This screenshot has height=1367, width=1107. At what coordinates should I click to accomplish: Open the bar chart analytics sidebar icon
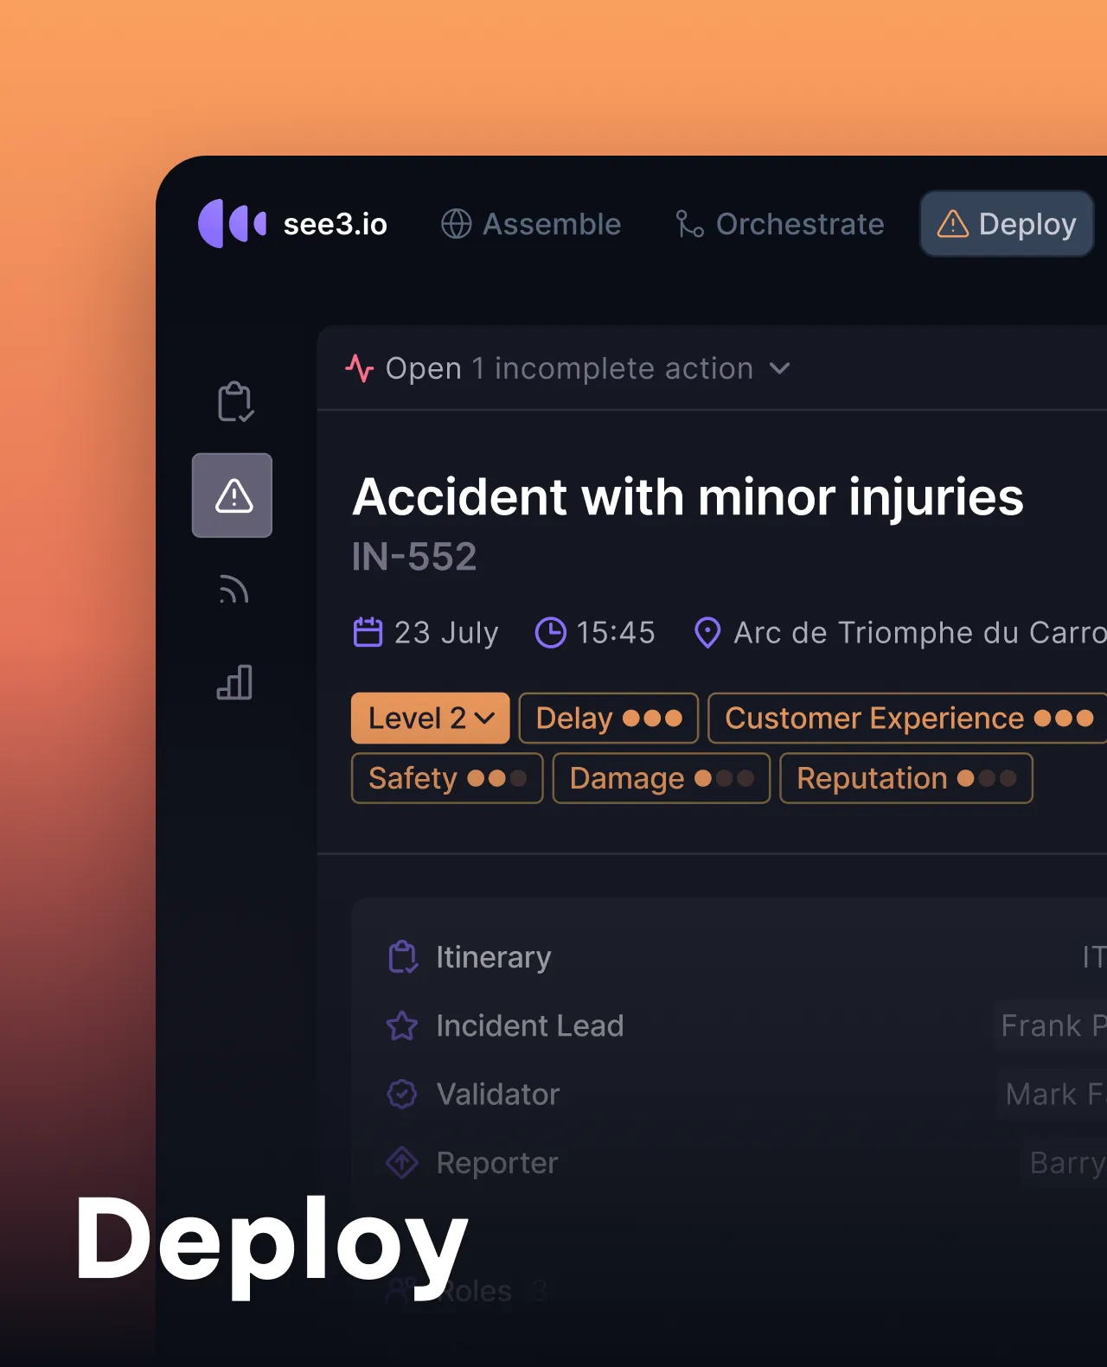[234, 682]
